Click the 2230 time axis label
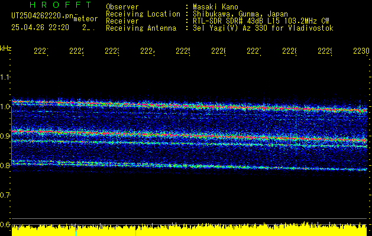Viewport: 372px width, 236px height. coord(361,51)
